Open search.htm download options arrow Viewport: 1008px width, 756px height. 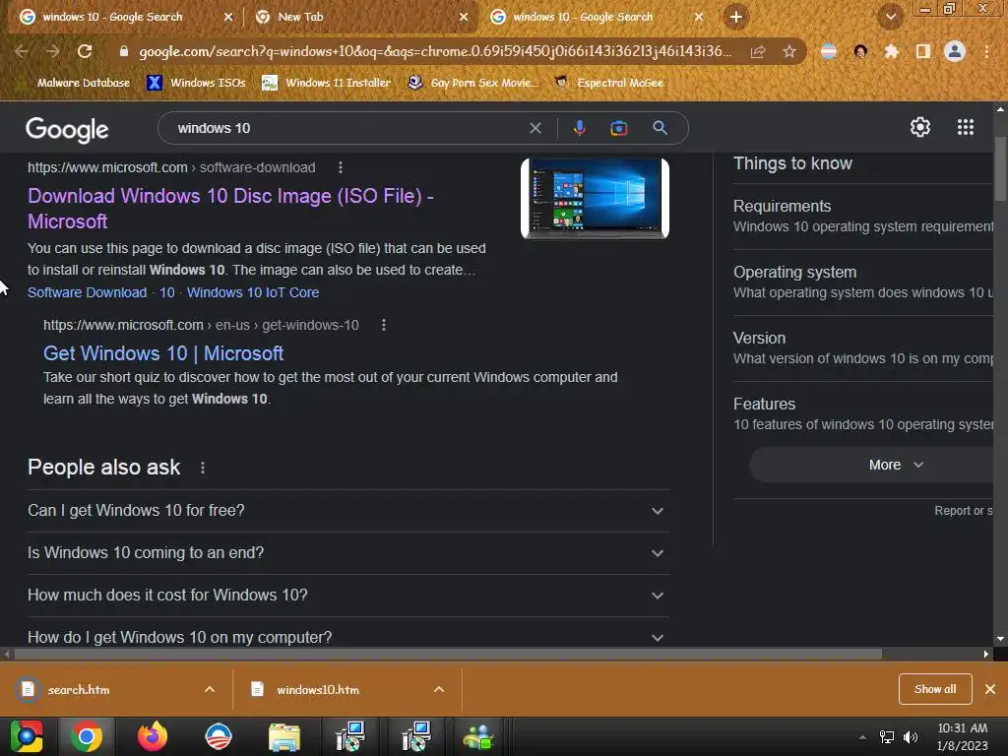pos(210,689)
